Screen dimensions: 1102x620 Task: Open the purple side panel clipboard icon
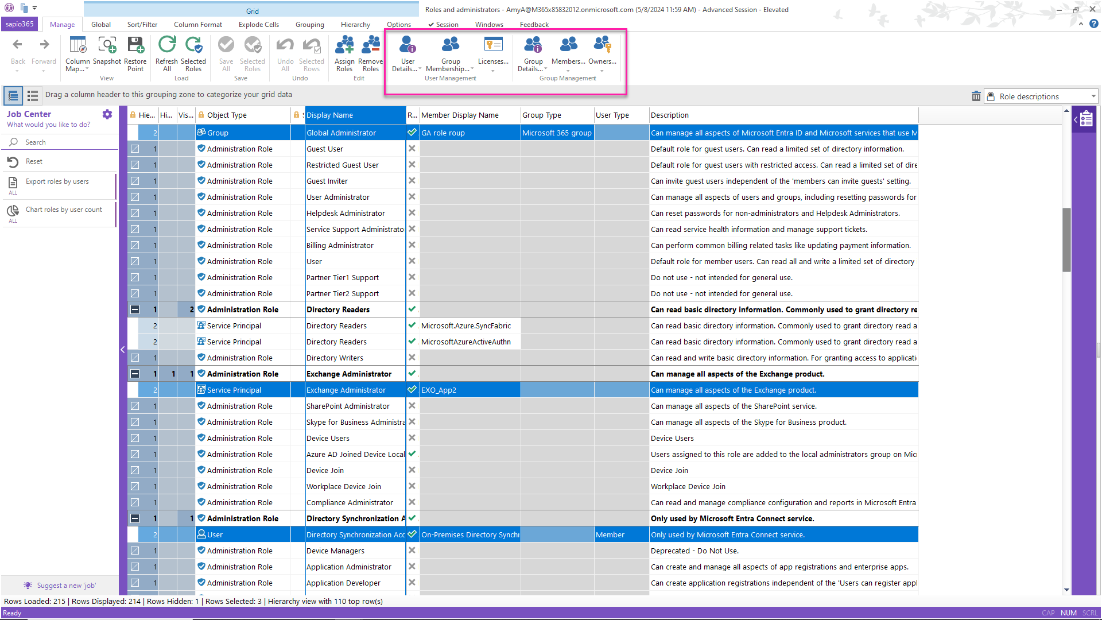(x=1086, y=119)
